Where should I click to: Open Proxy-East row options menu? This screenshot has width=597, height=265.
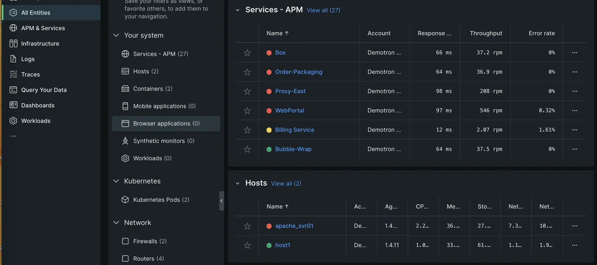click(575, 91)
